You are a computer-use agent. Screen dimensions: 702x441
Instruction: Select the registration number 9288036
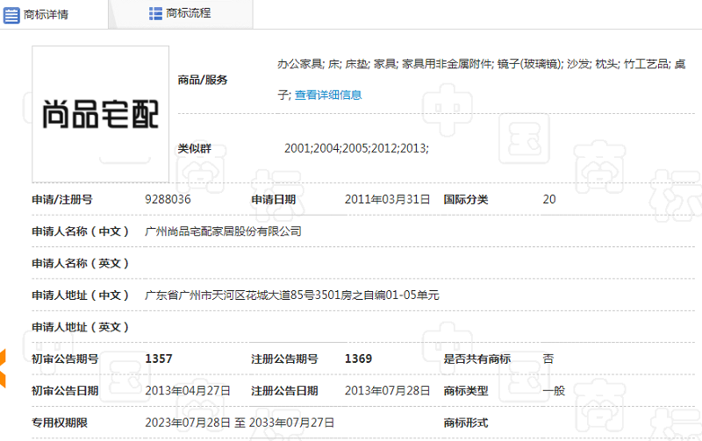(x=168, y=200)
